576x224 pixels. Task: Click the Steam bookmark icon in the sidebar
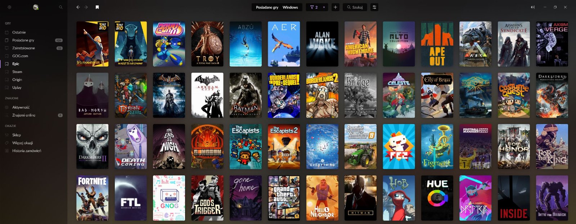pos(7,72)
